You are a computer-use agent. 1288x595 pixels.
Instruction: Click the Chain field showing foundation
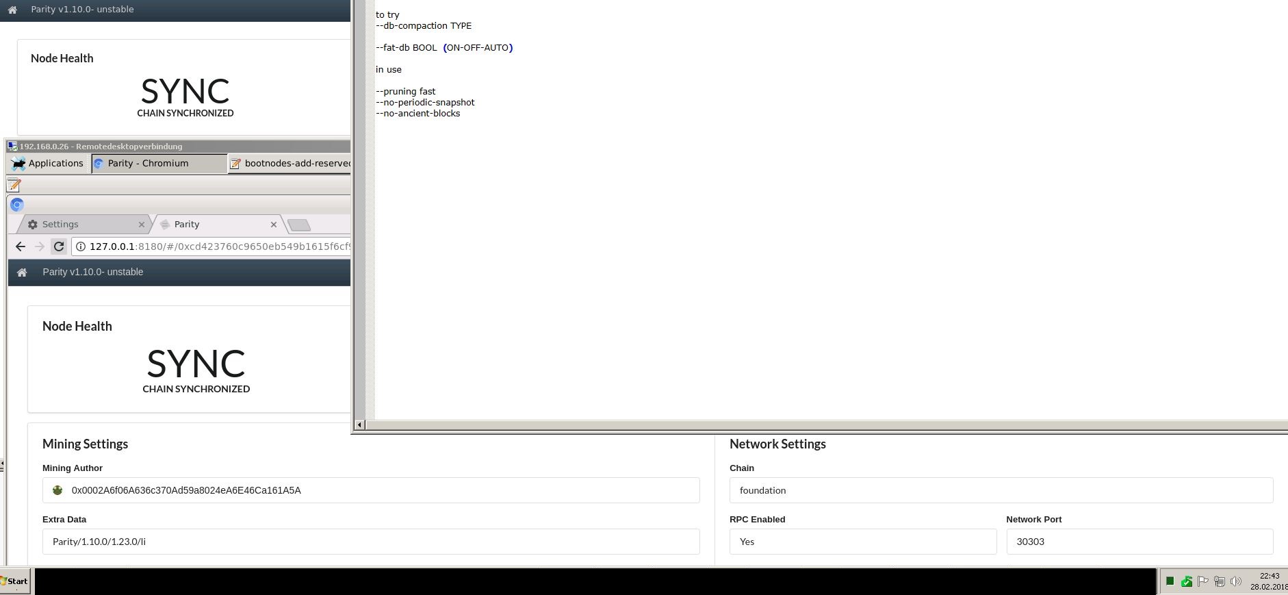tap(1001, 490)
